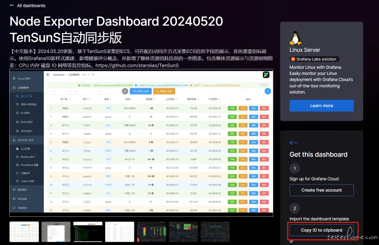Select the third thumbnail with black terminal

[88, 232]
